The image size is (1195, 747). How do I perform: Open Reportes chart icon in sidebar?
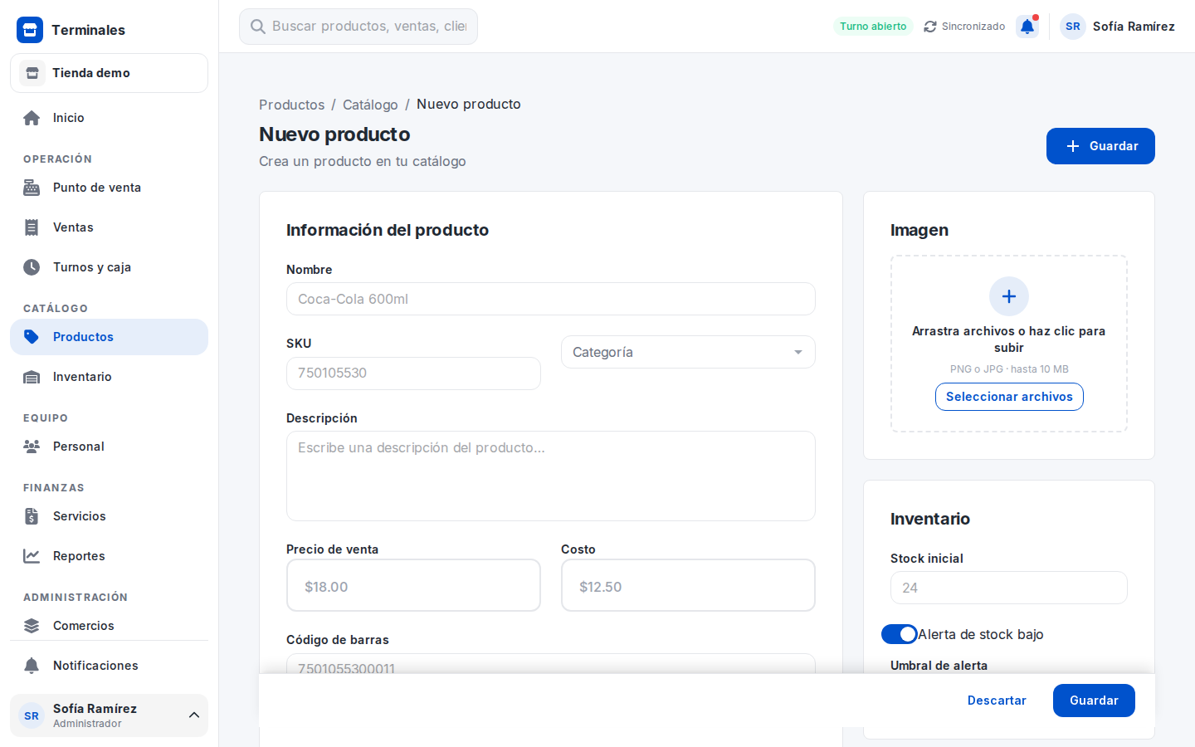32,556
